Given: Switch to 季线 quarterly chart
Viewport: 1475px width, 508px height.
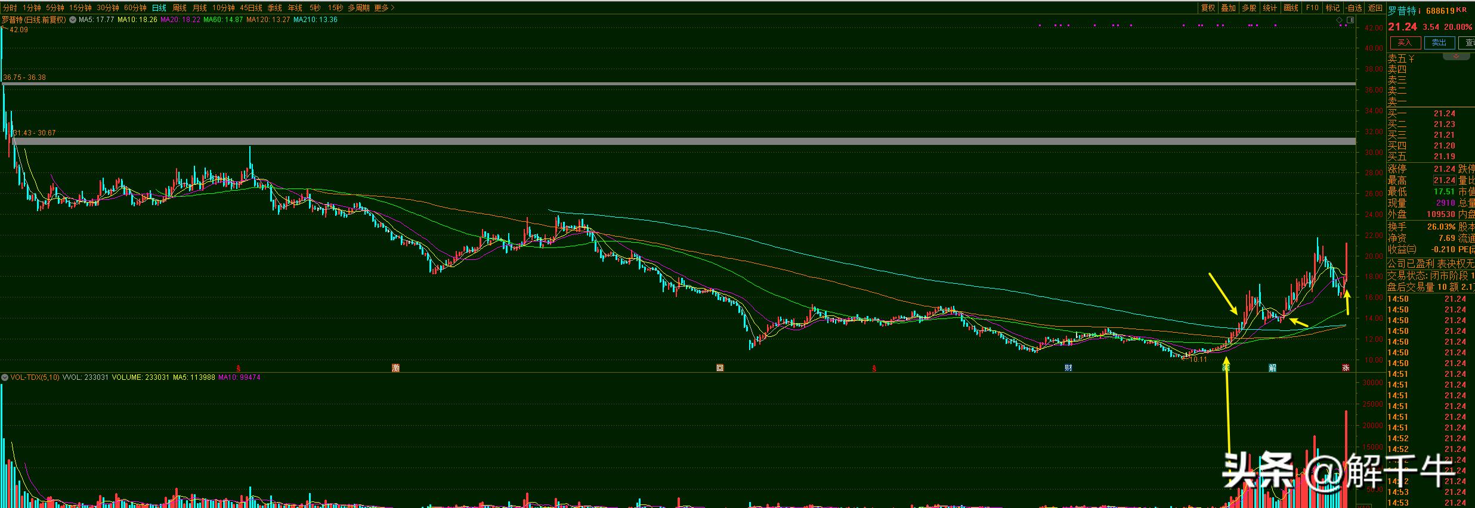Looking at the screenshot, I should pos(274,8).
